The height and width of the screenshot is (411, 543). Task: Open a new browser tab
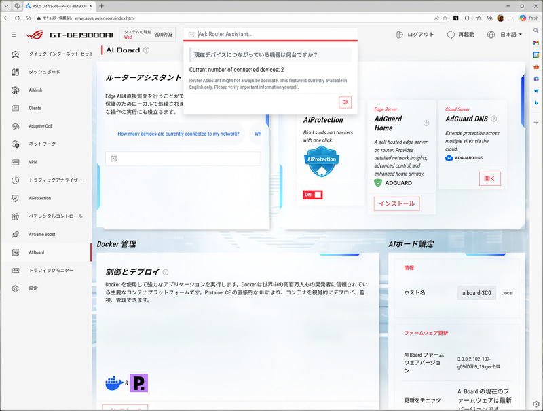click(101, 6)
